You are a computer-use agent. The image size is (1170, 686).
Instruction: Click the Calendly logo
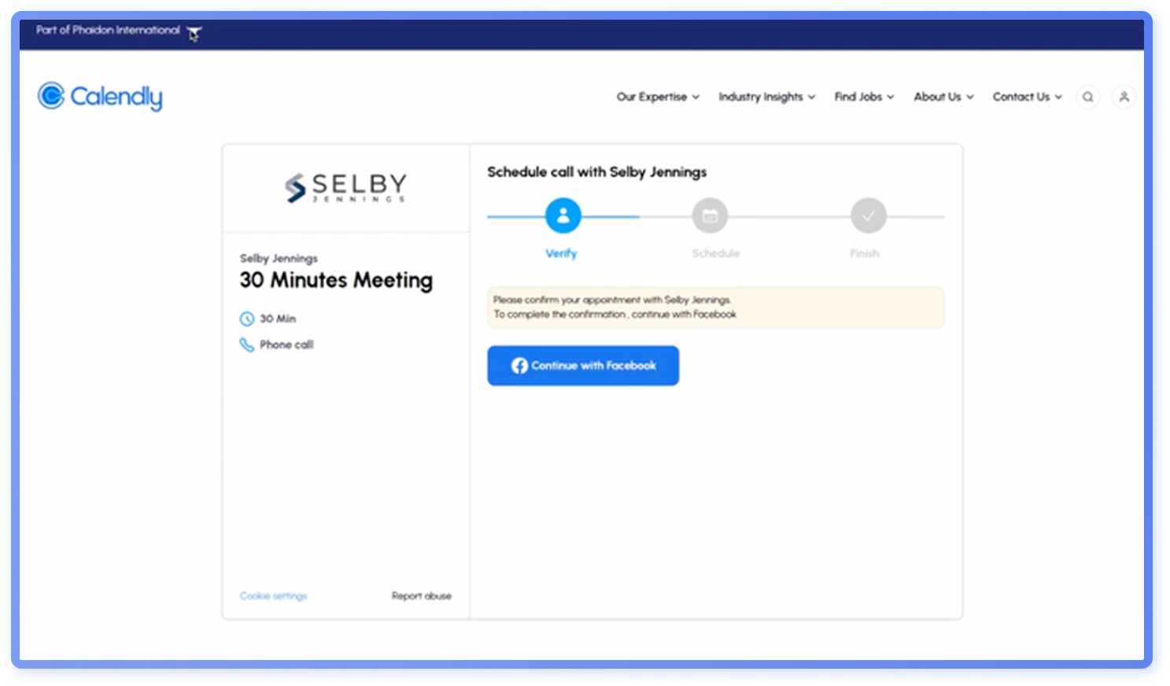tap(99, 96)
